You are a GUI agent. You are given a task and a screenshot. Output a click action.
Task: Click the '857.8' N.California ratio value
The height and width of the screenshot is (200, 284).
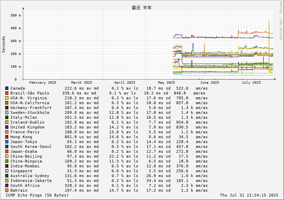click(x=182, y=103)
